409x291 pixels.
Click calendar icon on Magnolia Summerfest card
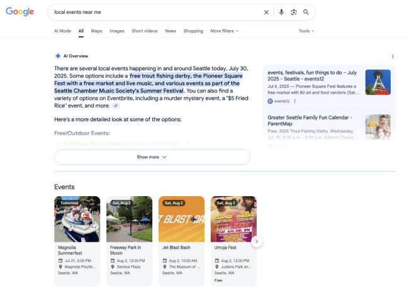(x=60, y=261)
